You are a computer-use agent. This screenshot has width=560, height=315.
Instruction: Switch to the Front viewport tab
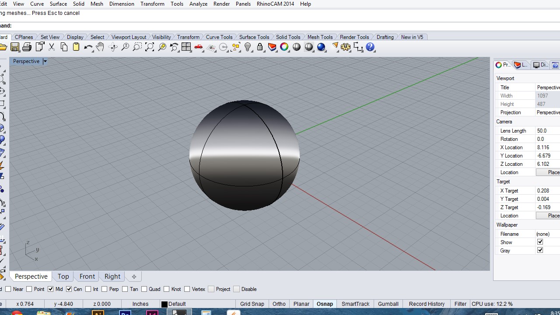87,276
